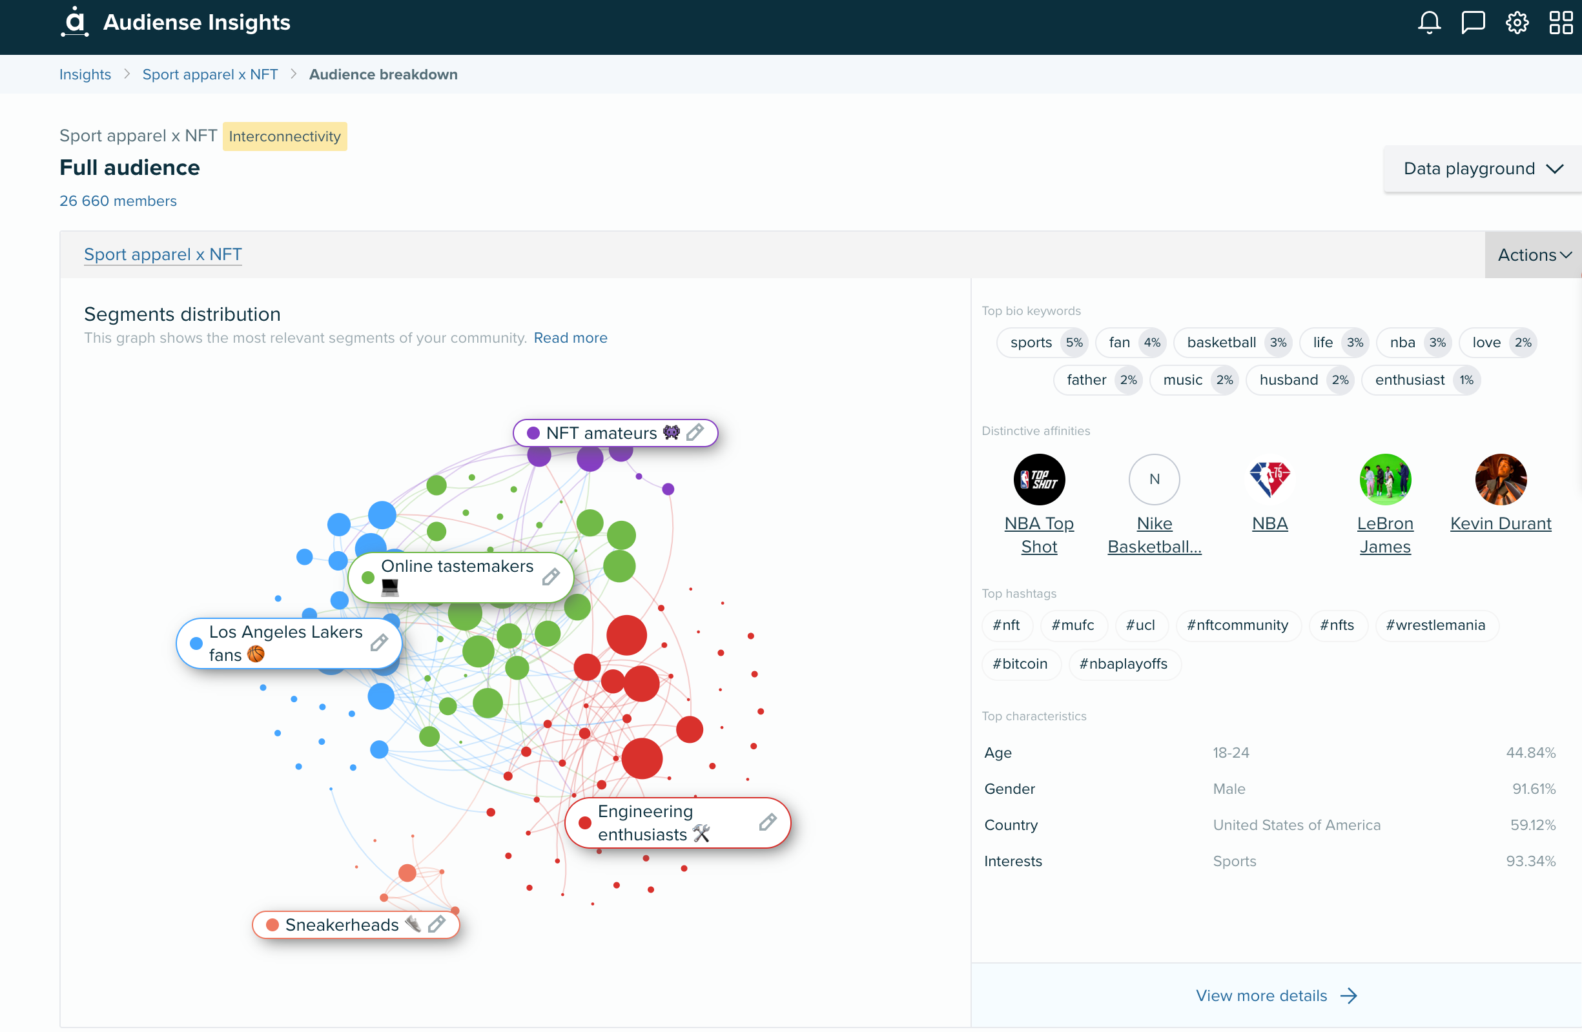Select the NBA Top Shot affinity thumbnail
This screenshot has width=1582, height=1032.
1038,479
